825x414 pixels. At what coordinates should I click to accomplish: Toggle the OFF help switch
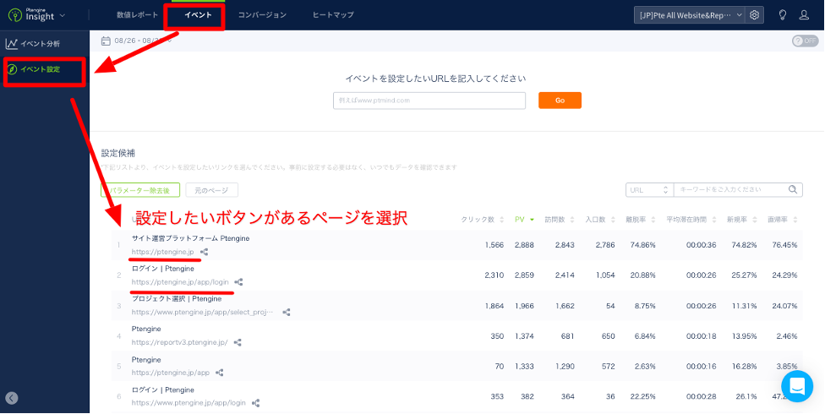pyautogui.click(x=805, y=41)
